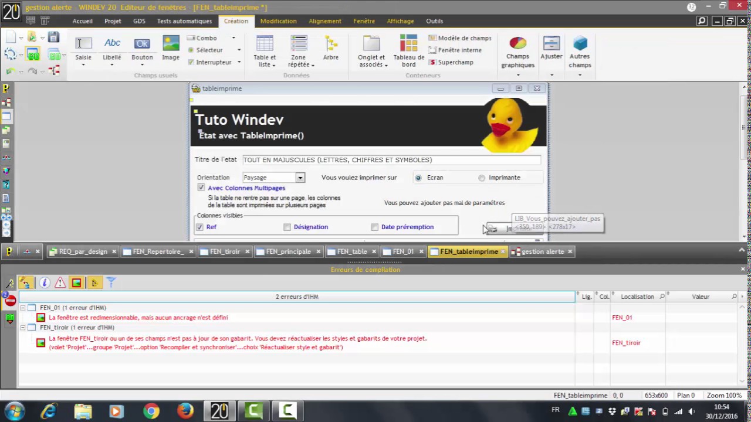This screenshot has width=751, height=422.
Task: Insert an Arbre tree control
Action: click(331, 44)
